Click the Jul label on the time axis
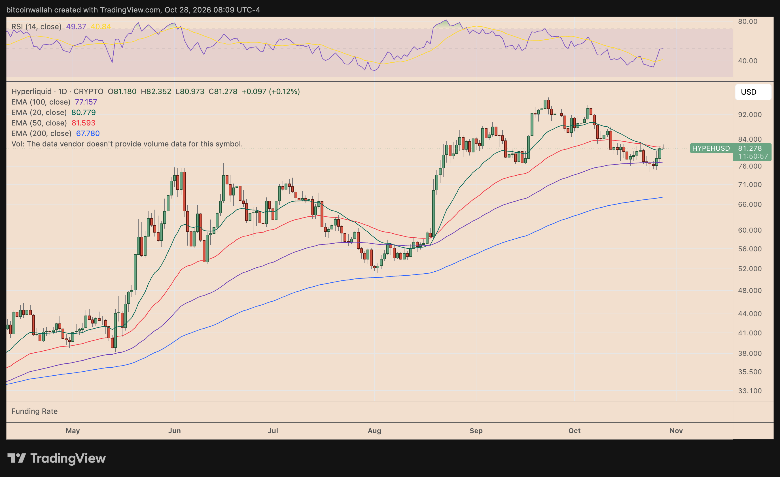This screenshot has width=780, height=477. [273, 431]
